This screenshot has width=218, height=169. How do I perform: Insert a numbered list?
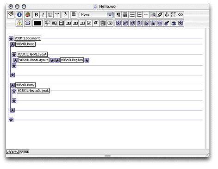coord(139,15)
